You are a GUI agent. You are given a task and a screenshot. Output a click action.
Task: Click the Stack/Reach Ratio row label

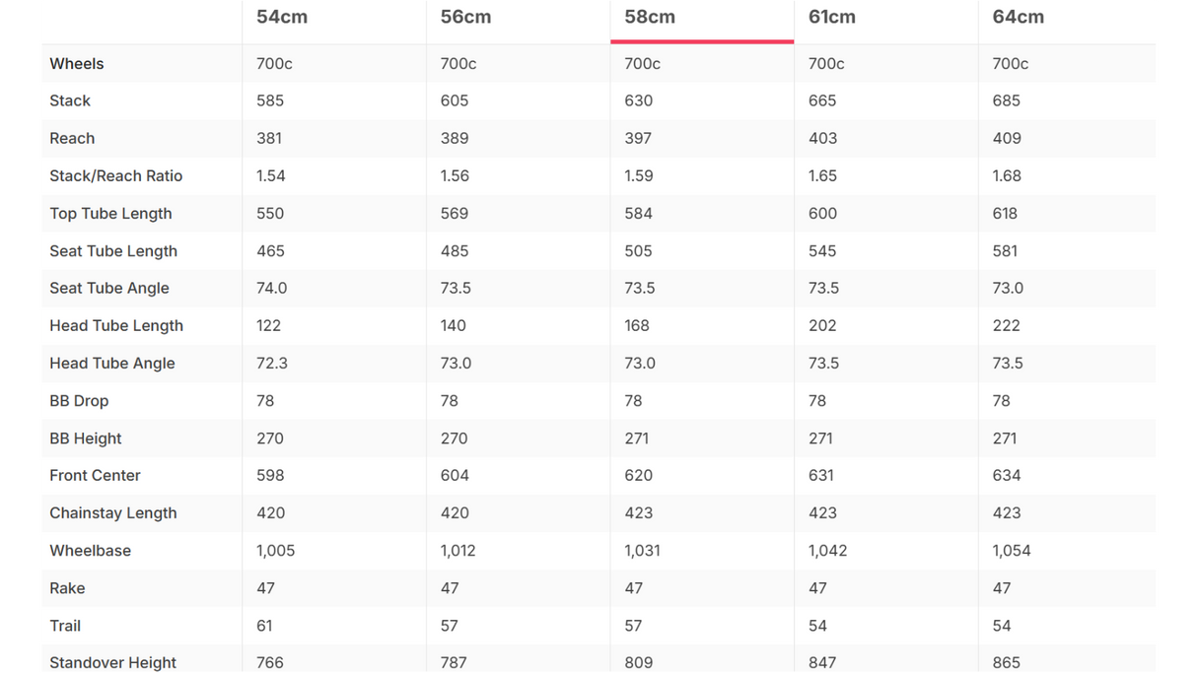[x=116, y=175]
